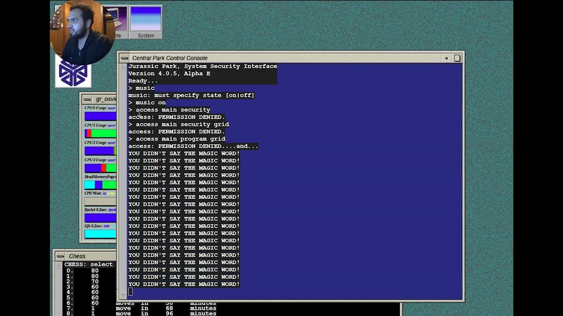Click the 'CHESS: select' line in Chess window
The width and height of the screenshot is (563, 316).
pyautogui.click(x=88, y=264)
